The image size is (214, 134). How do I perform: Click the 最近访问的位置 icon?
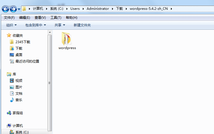click(12, 61)
